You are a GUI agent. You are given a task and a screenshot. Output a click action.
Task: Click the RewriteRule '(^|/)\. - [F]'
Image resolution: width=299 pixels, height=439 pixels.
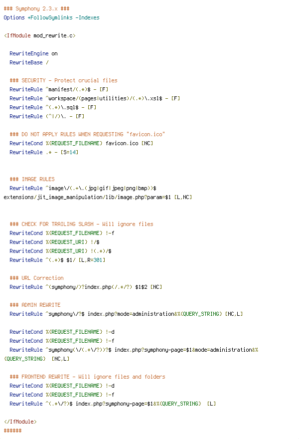(47, 116)
